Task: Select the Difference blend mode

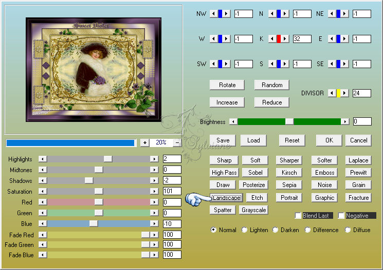Action: [307, 230]
